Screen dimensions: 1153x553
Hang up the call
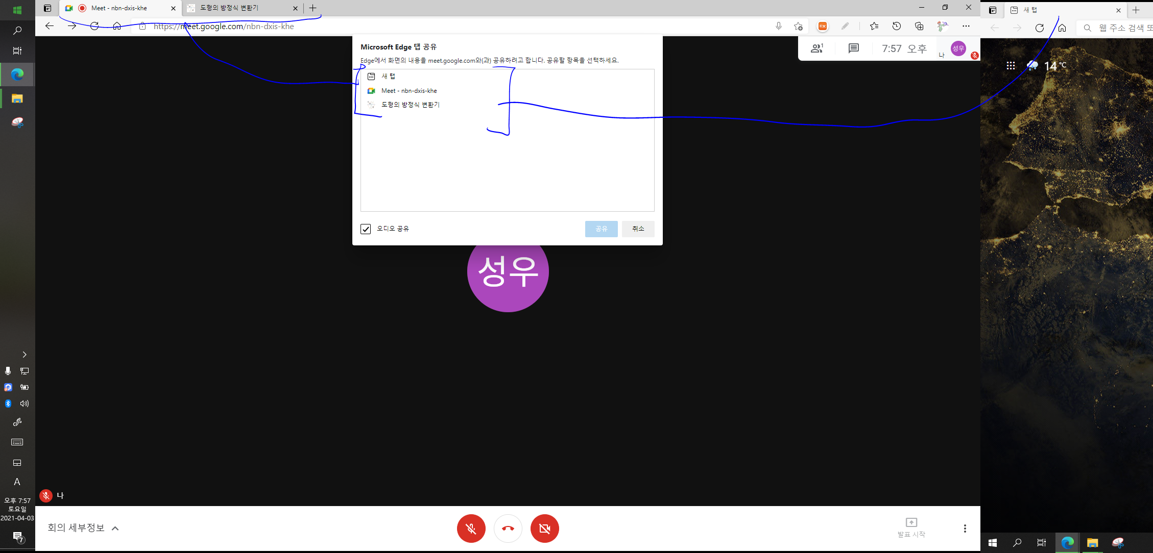click(508, 529)
